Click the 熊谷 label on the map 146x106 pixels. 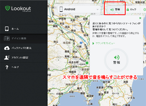74,30
